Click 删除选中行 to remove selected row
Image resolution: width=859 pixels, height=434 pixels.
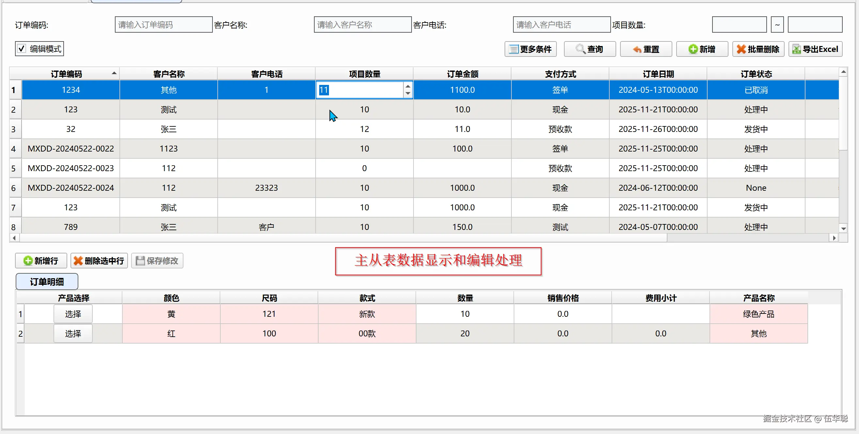[99, 261]
